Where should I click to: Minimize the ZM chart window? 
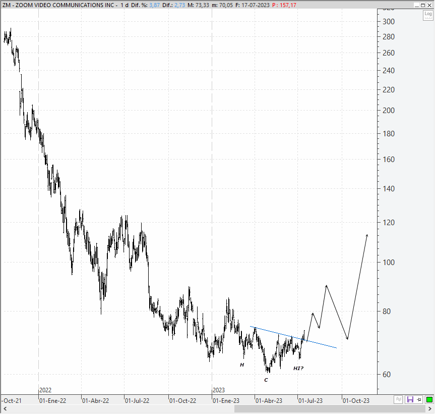[x=417, y=5]
